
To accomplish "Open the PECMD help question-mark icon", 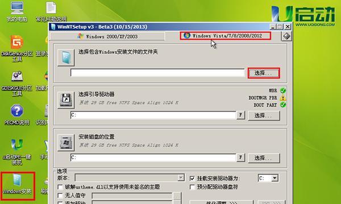I will coord(16,110).
